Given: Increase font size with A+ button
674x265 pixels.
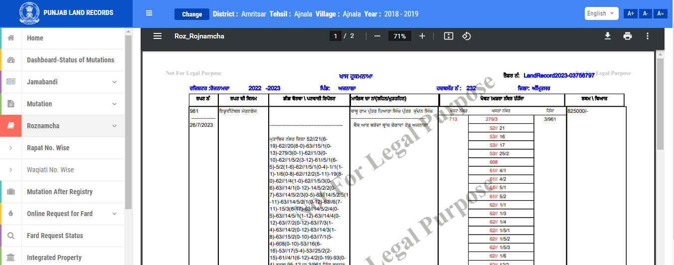Looking at the screenshot, I should 630,13.
